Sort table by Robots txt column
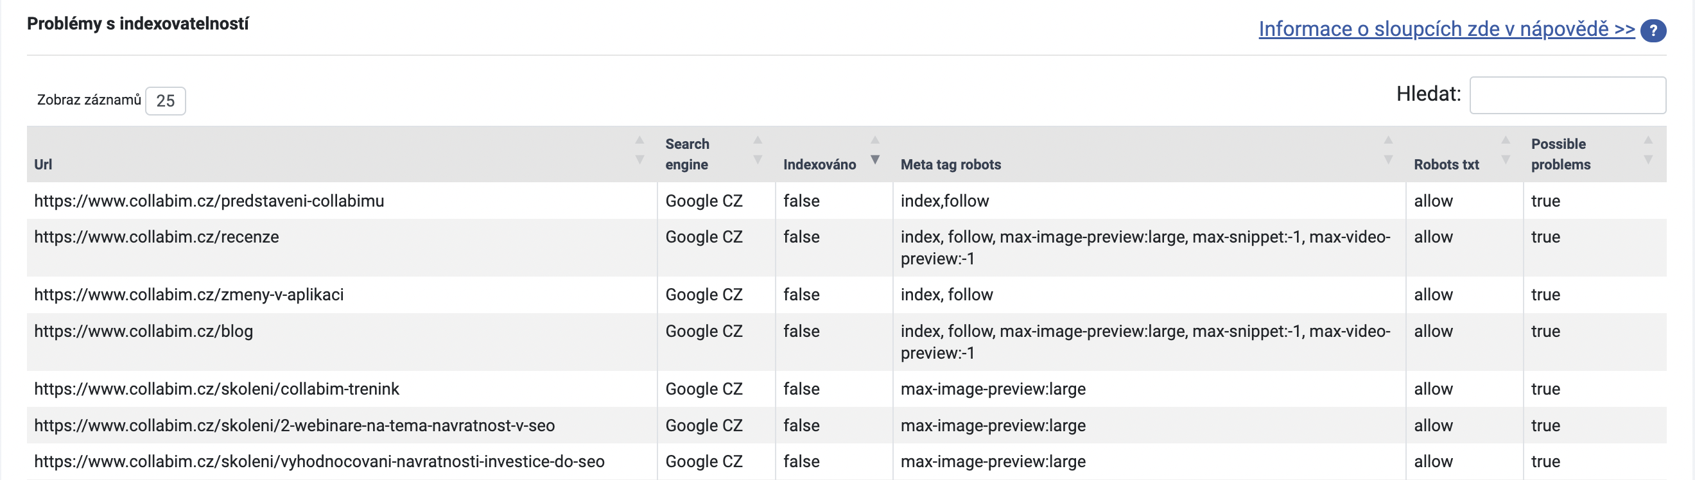1695x480 pixels. click(1464, 154)
